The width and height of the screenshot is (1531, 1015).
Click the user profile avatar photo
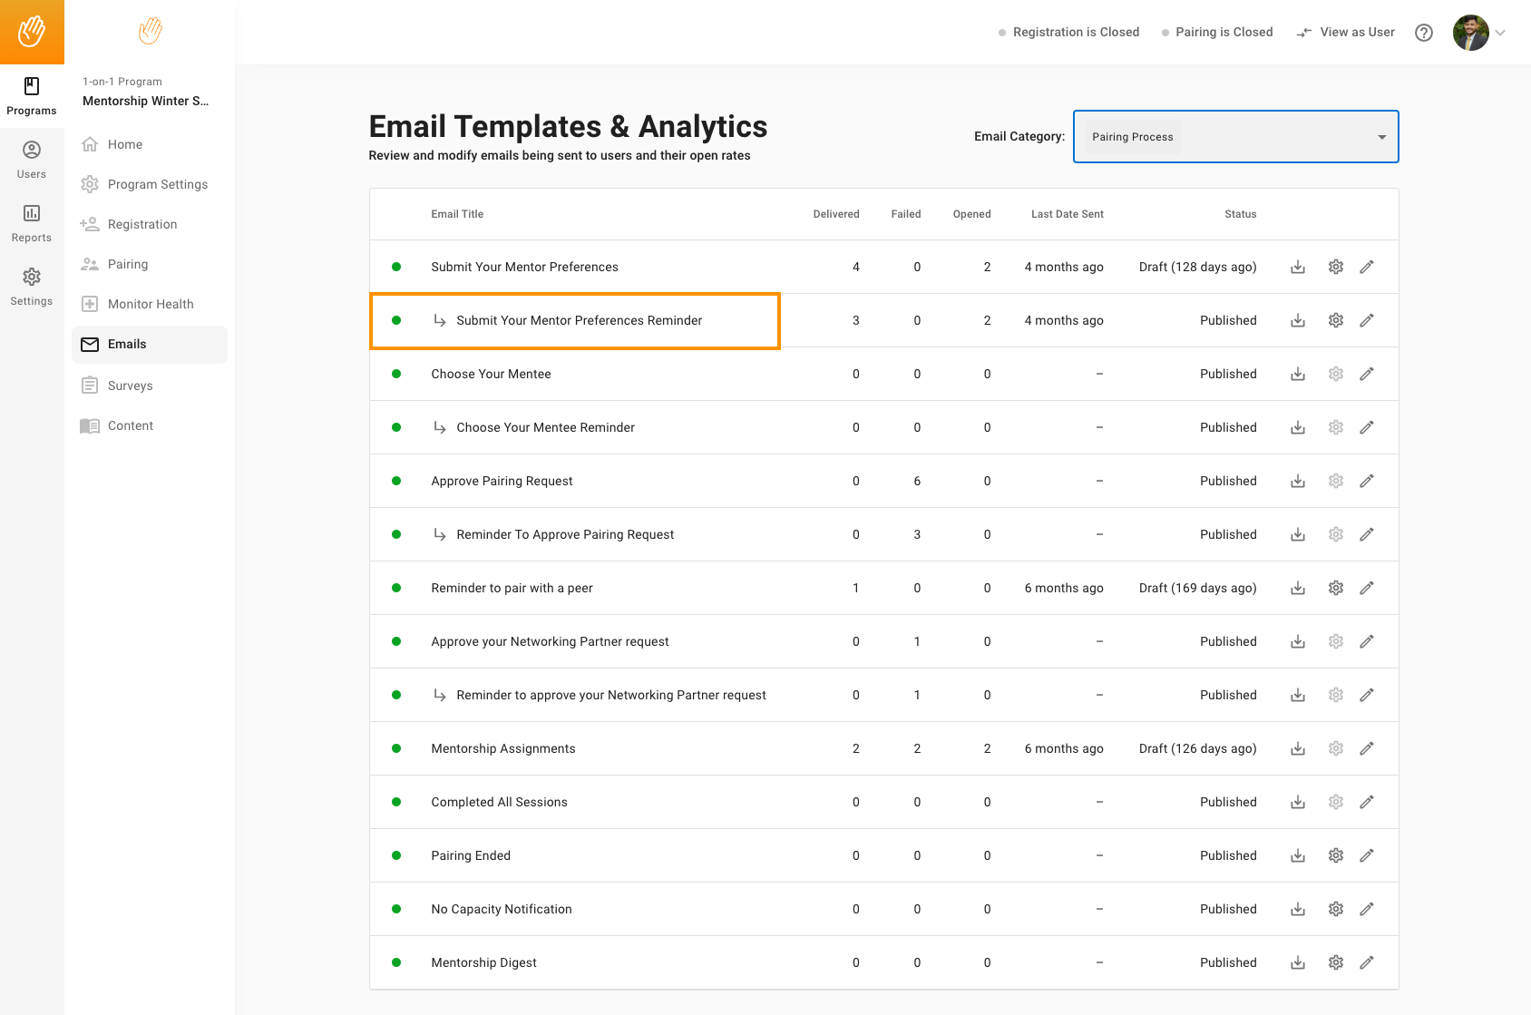(x=1470, y=33)
